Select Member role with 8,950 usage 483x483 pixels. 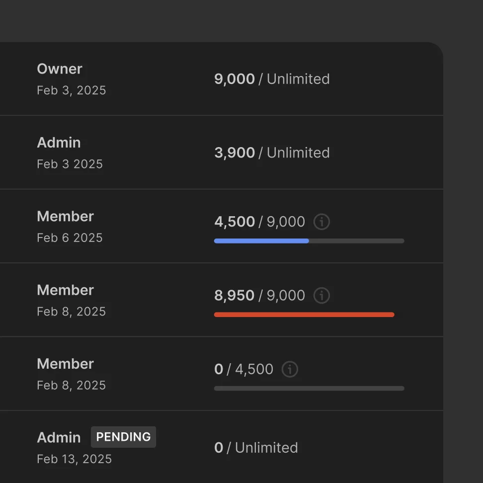pyautogui.click(x=65, y=290)
